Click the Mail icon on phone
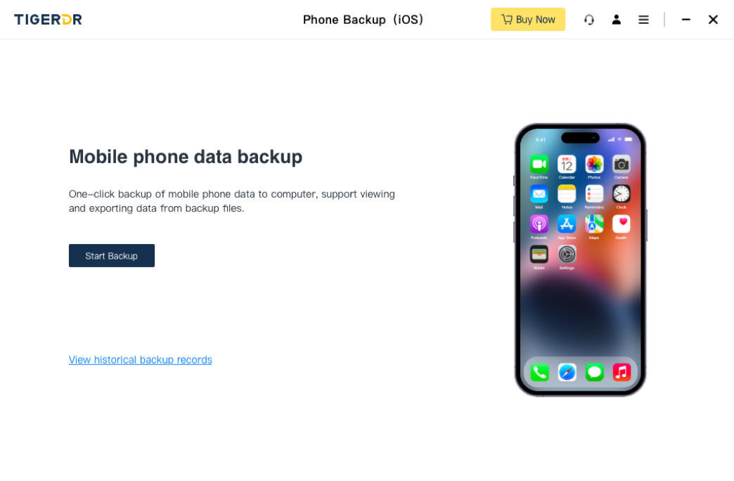734x481 pixels. (x=539, y=194)
